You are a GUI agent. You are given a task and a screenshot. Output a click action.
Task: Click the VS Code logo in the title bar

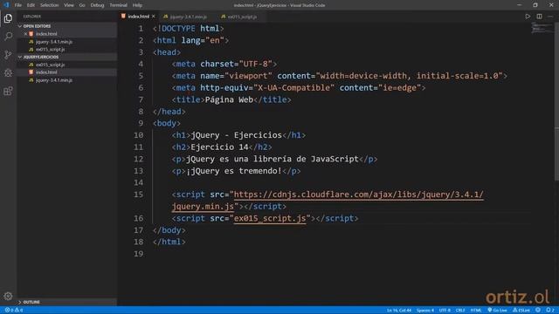point(6,5)
